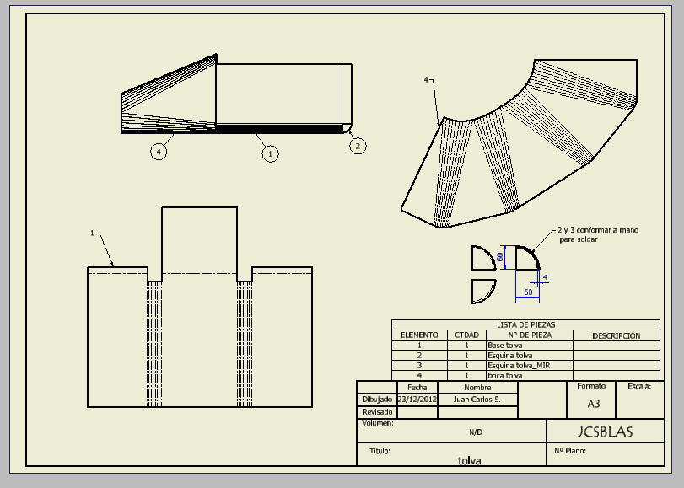Select leader label 1 on bottom-left view
This screenshot has width=684, height=488.
[92, 232]
